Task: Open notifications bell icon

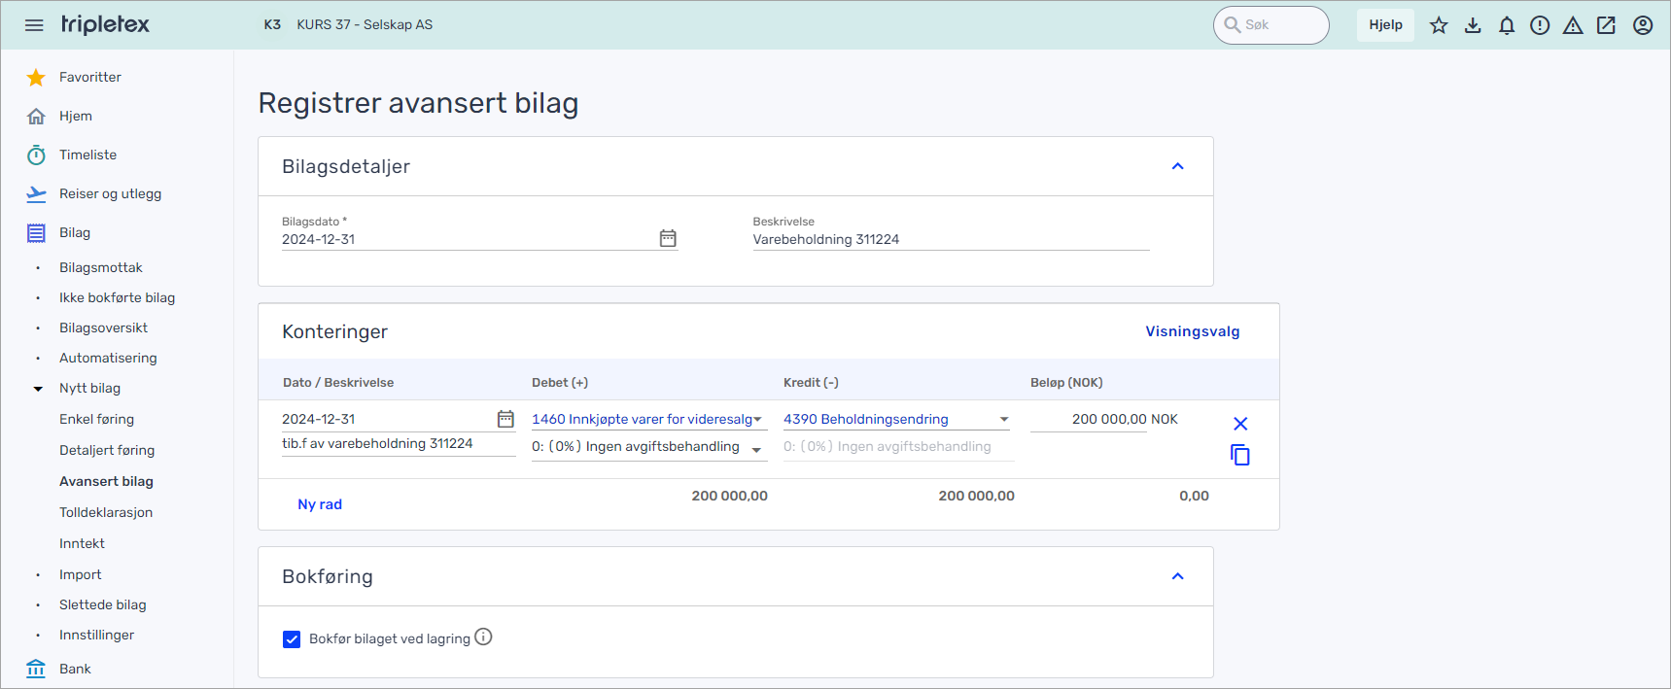Action: coord(1507,25)
